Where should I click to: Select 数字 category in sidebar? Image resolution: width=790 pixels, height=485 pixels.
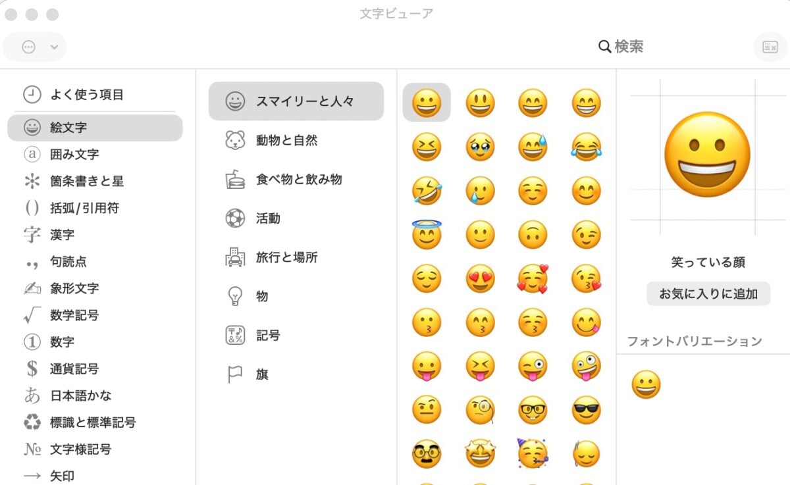pyautogui.click(x=95, y=342)
